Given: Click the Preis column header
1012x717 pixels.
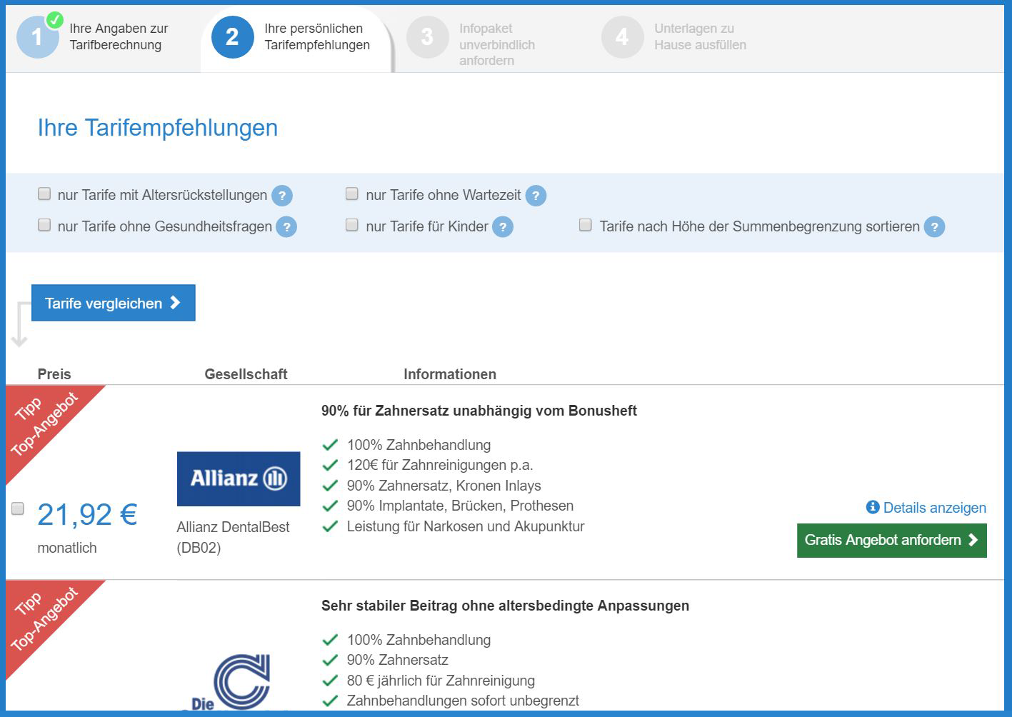Looking at the screenshot, I should point(54,374).
